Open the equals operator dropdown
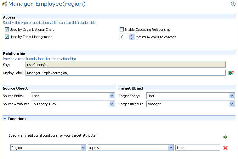This screenshot has height=159, width=238. [171, 148]
